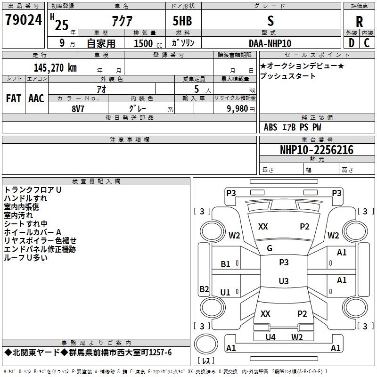Click the vehicle history 自家用
The width and height of the screenshot is (377, 377).
coord(101,43)
